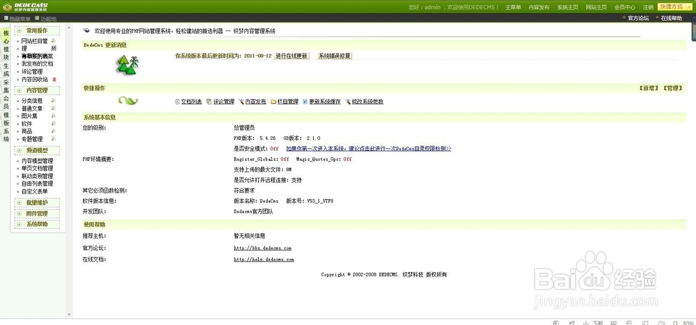Screen dimensions: 696x325
Task: Open the DedeCms directory permission check link
Action: click(x=368, y=149)
